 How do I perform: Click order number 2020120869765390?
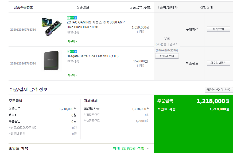click(x=23, y=63)
